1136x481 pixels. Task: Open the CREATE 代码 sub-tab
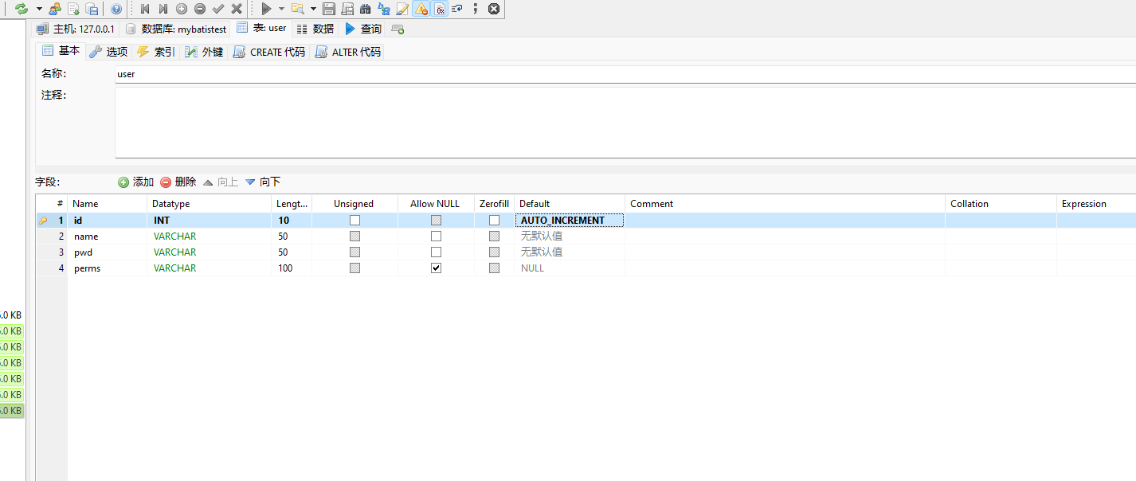tap(269, 52)
